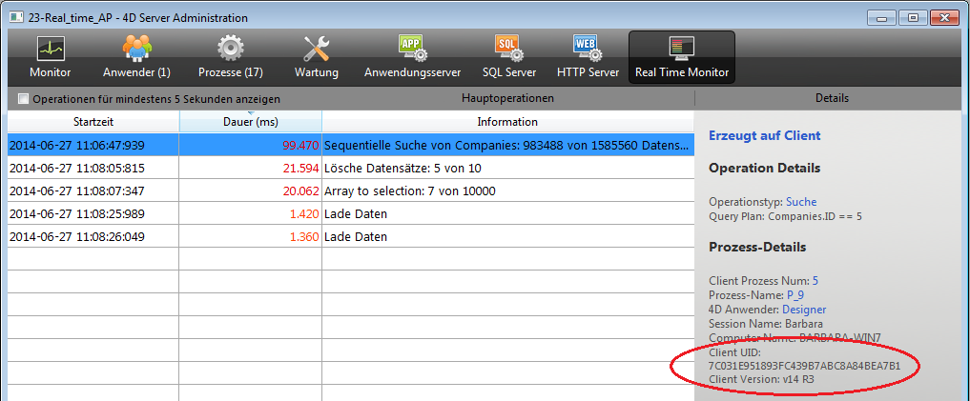
Task: Minimize the 4D Server Administration window
Action: 882,18
